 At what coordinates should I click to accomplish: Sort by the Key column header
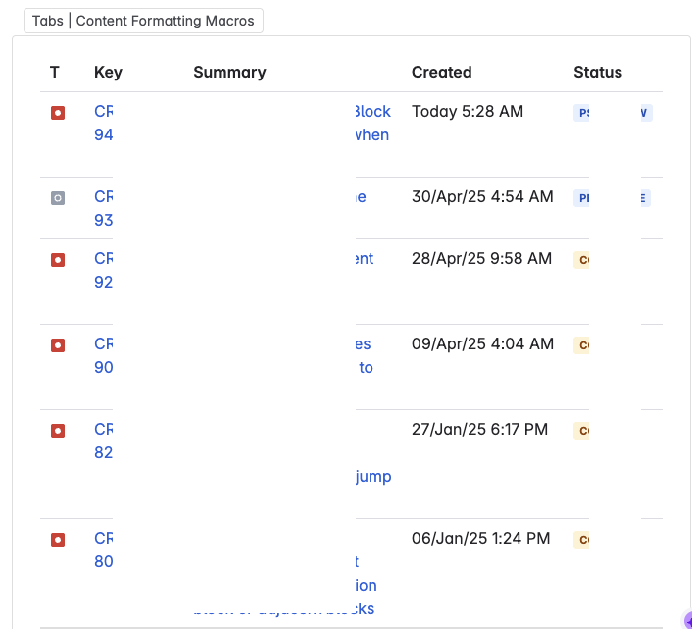(x=108, y=72)
